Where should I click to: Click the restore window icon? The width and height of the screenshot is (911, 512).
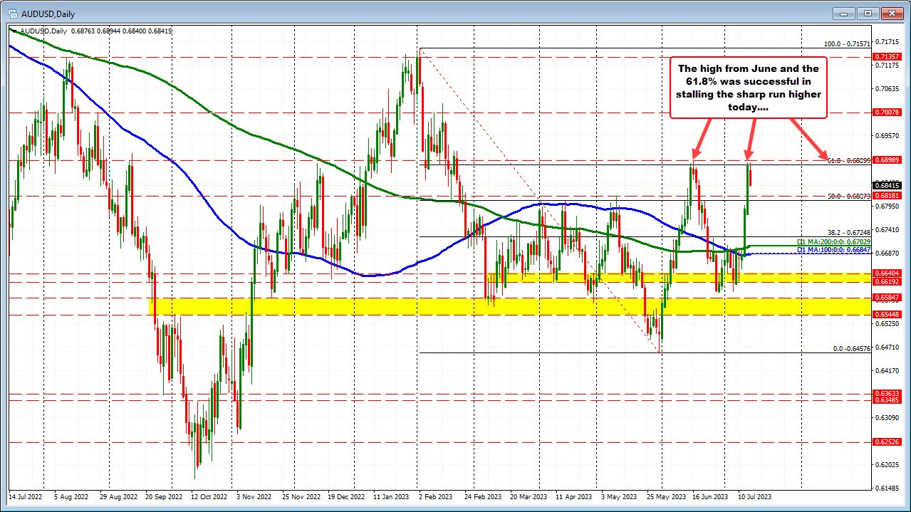point(868,13)
